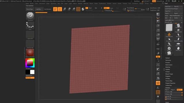
Task: Toggle the A channel button
Action: 87,8
